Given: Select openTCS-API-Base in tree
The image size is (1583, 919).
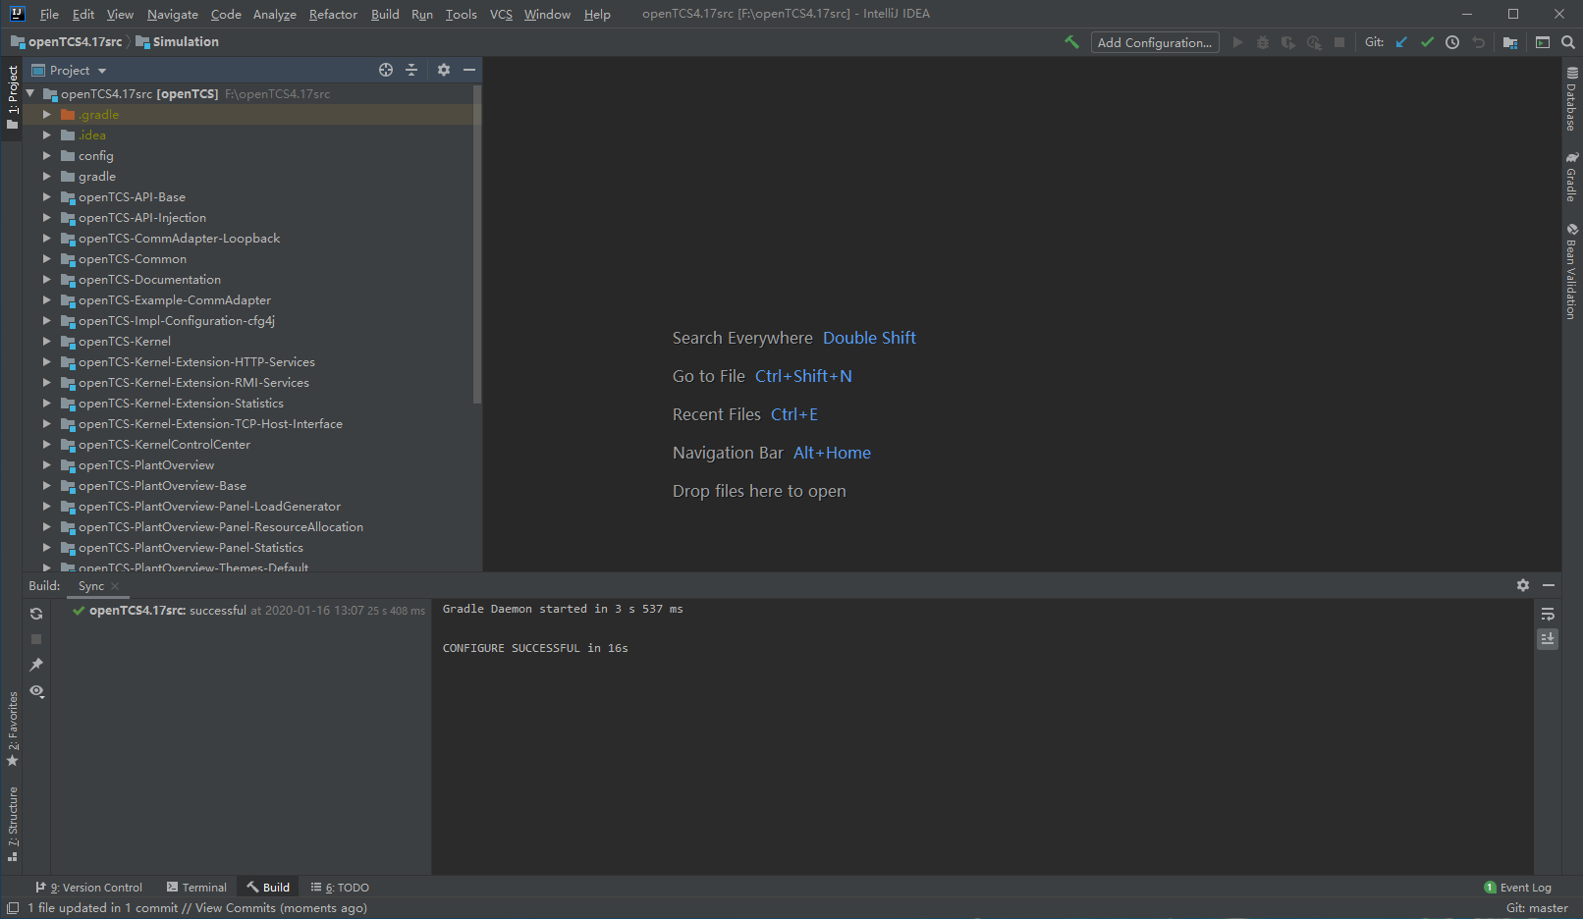Looking at the screenshot, I should [132, 197].
